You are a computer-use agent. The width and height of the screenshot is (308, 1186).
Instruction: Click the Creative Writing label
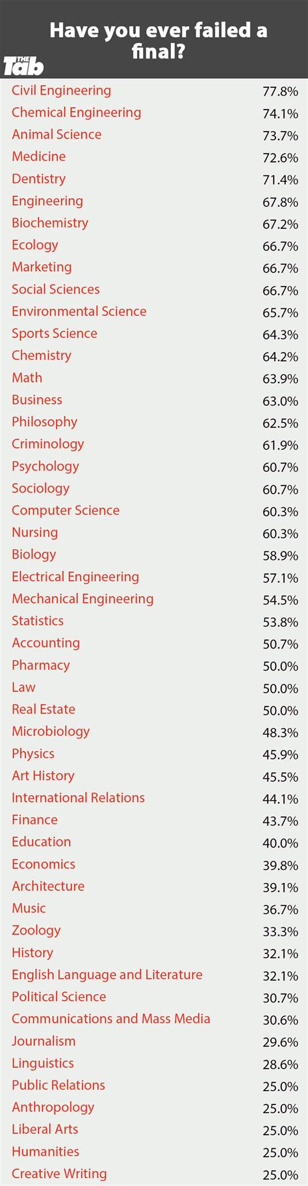pyautogui.click(x=59, y=1174)
